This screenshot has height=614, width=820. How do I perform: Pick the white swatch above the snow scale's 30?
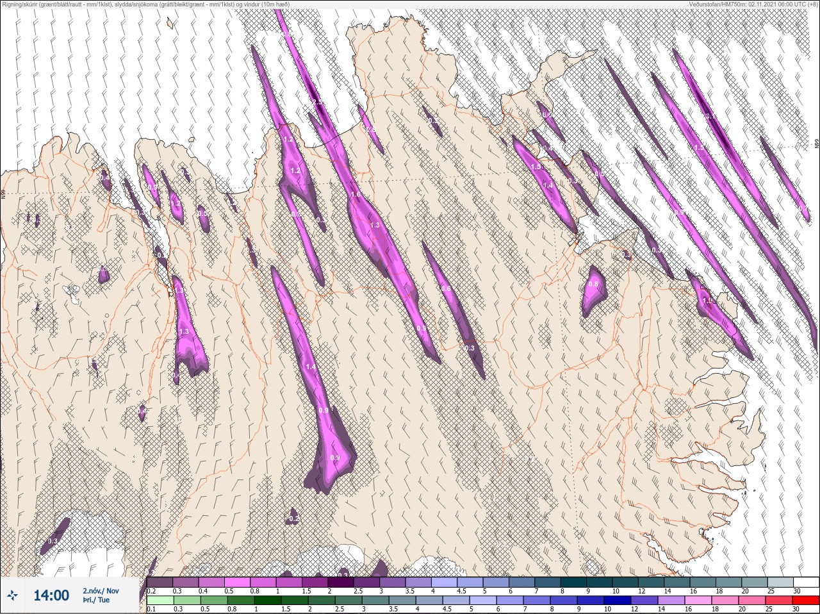pos(805,582)
